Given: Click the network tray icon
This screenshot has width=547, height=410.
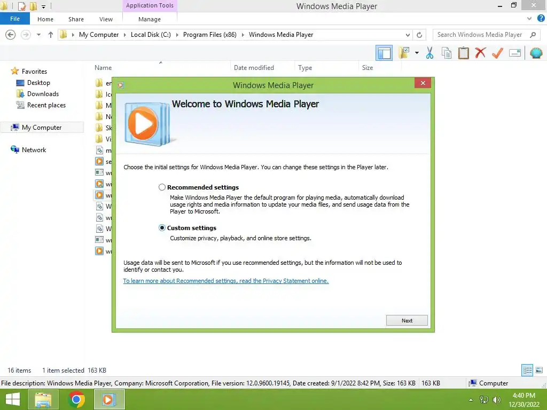Looking at the screenshot, I should pyautogui.click(x=484, y=400).
